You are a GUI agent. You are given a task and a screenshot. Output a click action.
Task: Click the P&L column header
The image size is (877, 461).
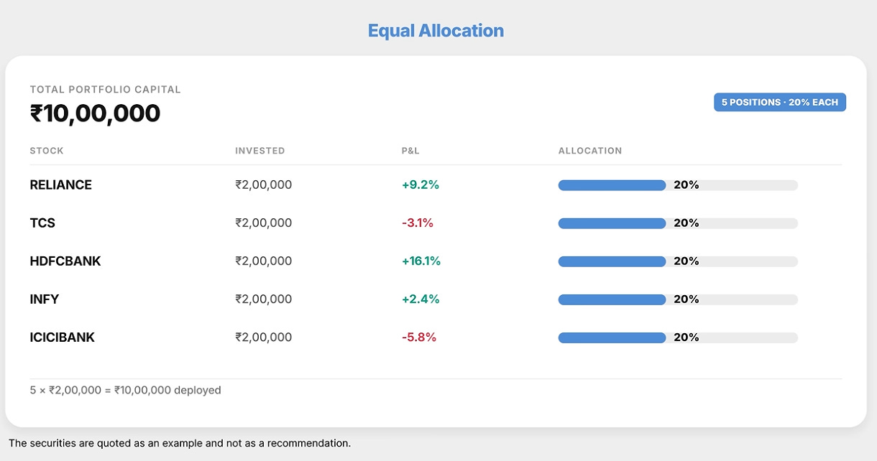410,151
